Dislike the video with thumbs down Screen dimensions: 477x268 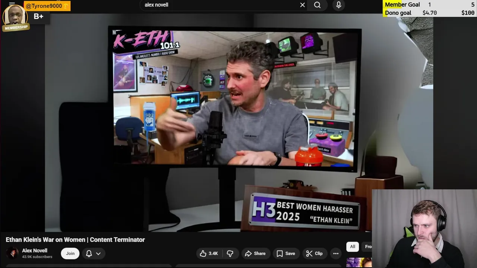[x=230, y=253]
